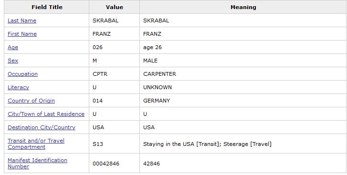347x175 pixels.
Task: Follow the City/Town of Last Residence link
Action: 46,114
